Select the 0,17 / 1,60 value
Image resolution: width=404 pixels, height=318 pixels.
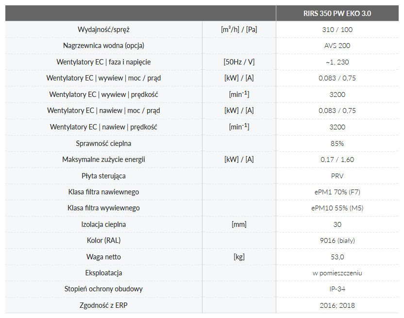tap(337, 159)
